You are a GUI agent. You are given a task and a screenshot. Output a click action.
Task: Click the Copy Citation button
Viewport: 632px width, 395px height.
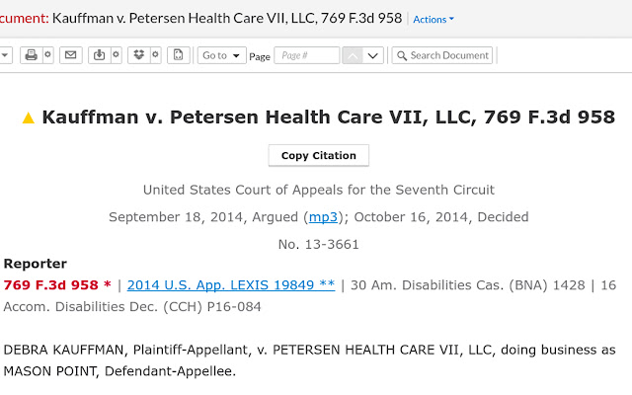click(x=318, y=156)
